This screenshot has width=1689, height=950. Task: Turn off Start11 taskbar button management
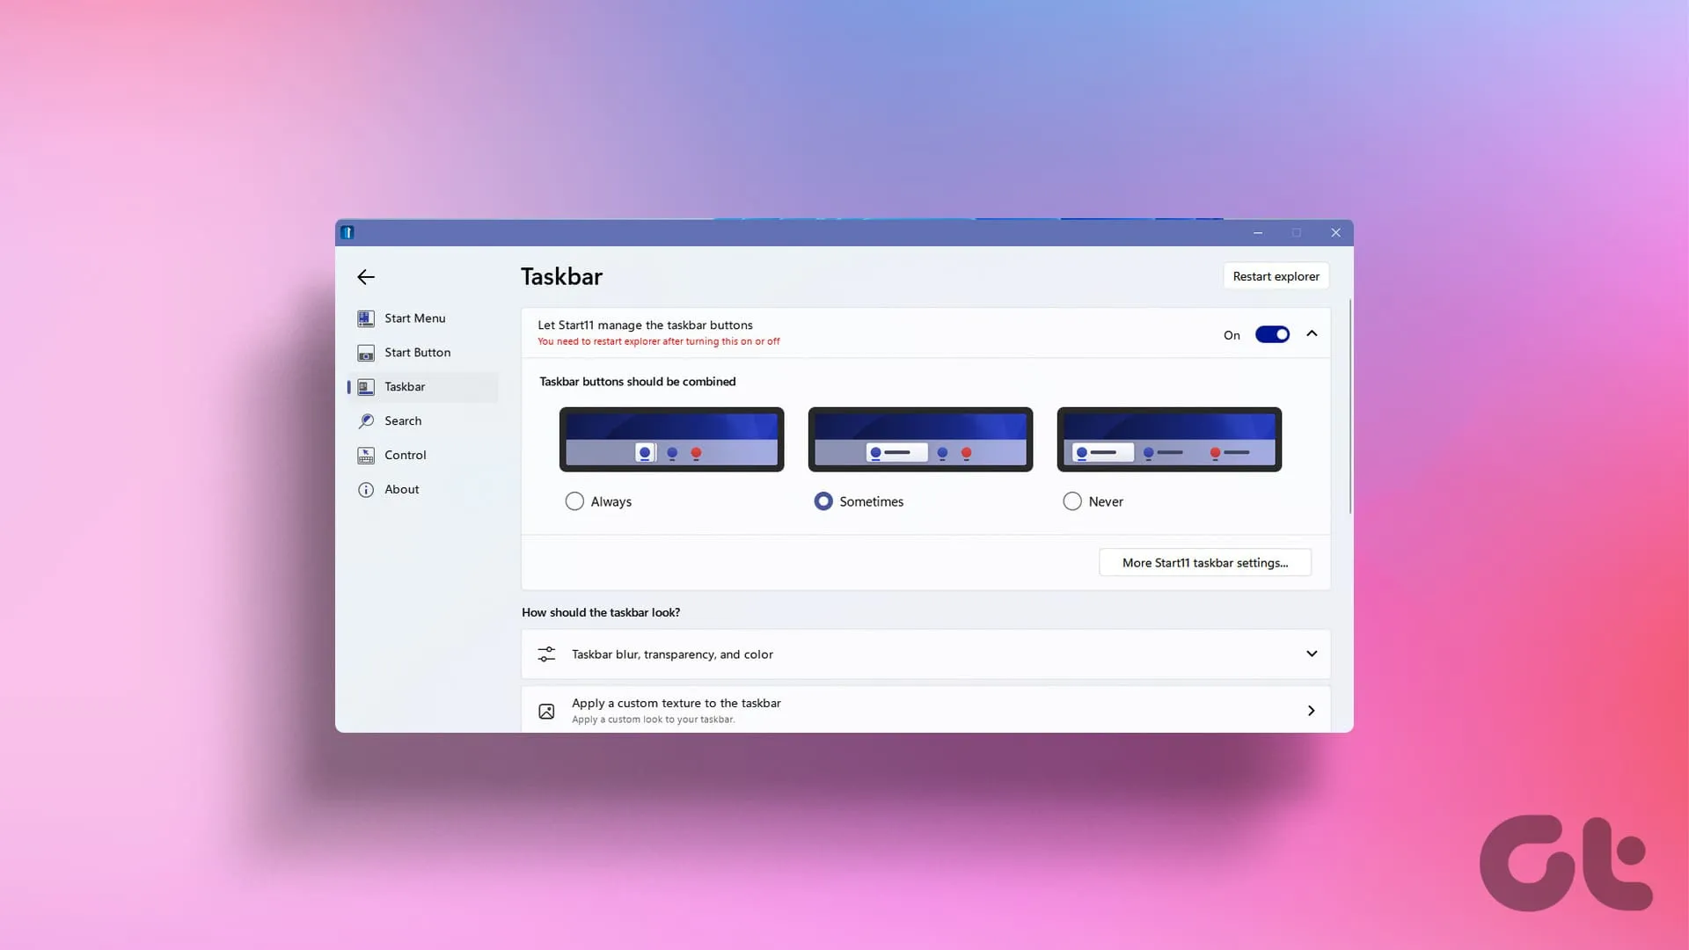(x=1272, y=334)
